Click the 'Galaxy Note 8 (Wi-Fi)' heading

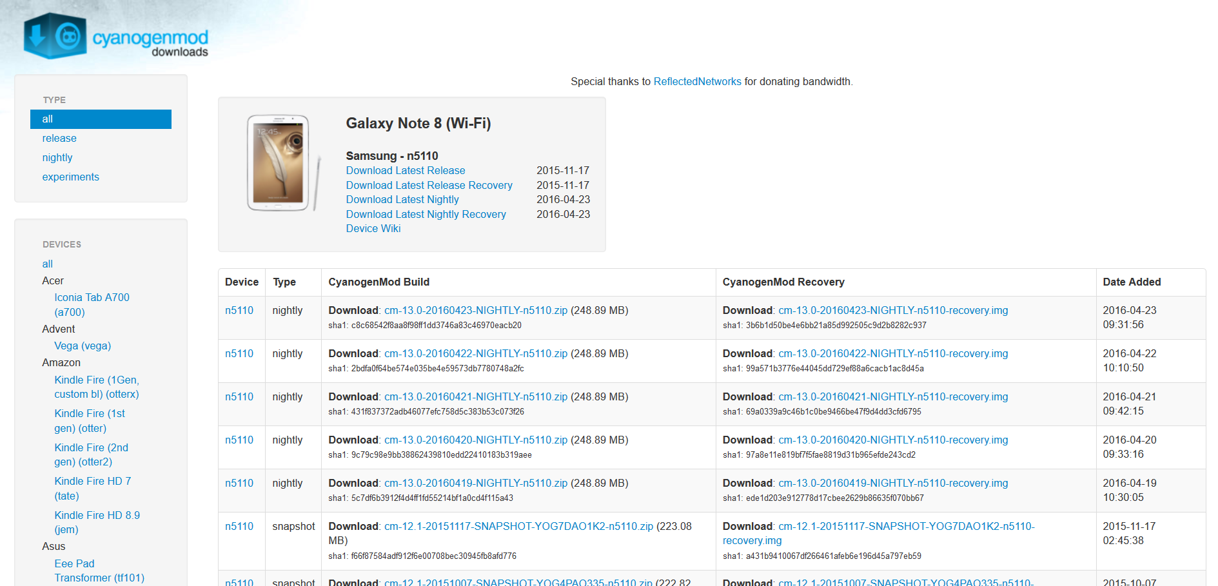(x=418, y=124)
